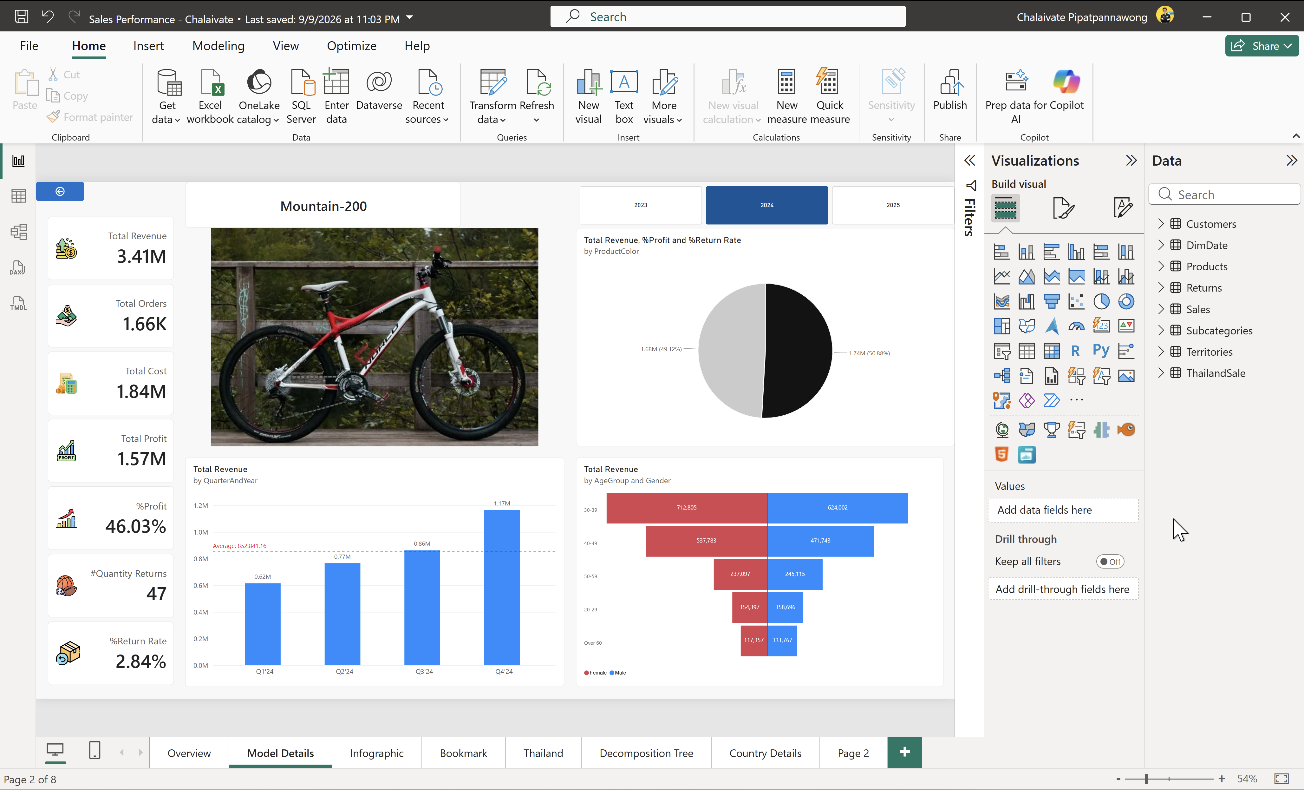Open the Insert ribbon tab
This screenshot has height=790, width=1304.
[x=148, y=46]
